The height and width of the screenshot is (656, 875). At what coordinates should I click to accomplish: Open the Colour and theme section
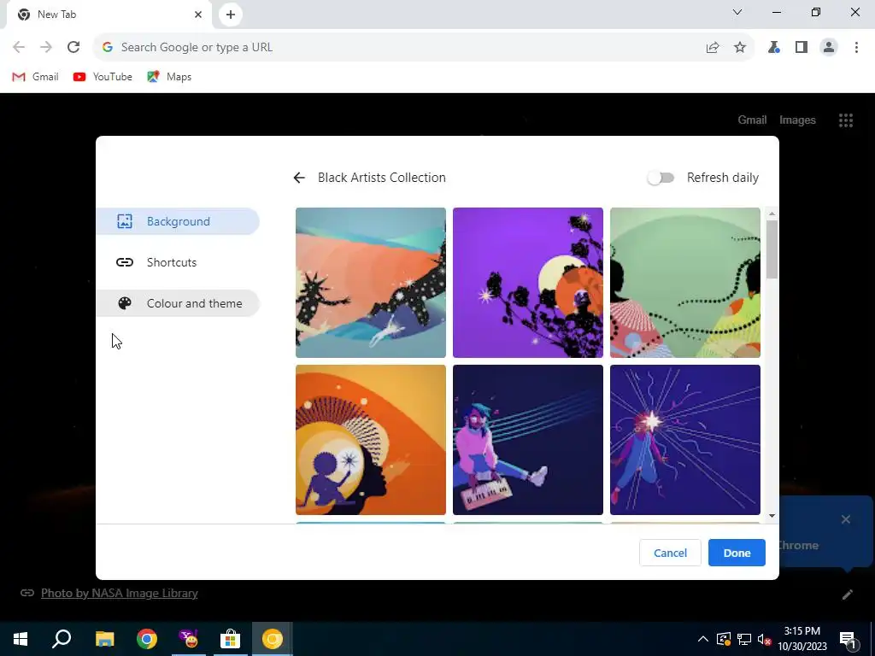(178, 303)
